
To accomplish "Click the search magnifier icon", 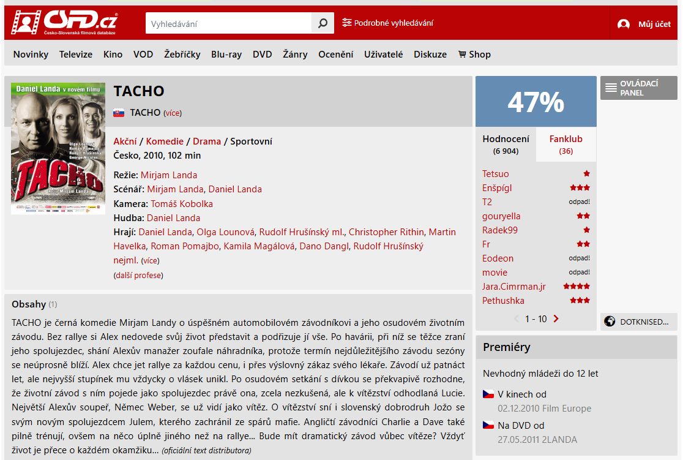I will point(323,23).
